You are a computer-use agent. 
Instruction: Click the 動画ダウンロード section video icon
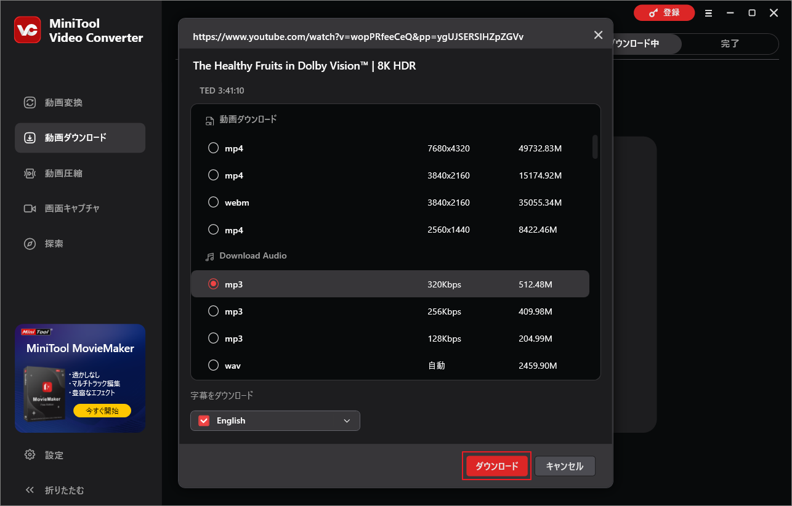(x=210, y=121)
